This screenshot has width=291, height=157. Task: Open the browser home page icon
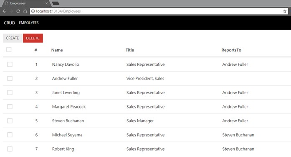coord(25,11)
